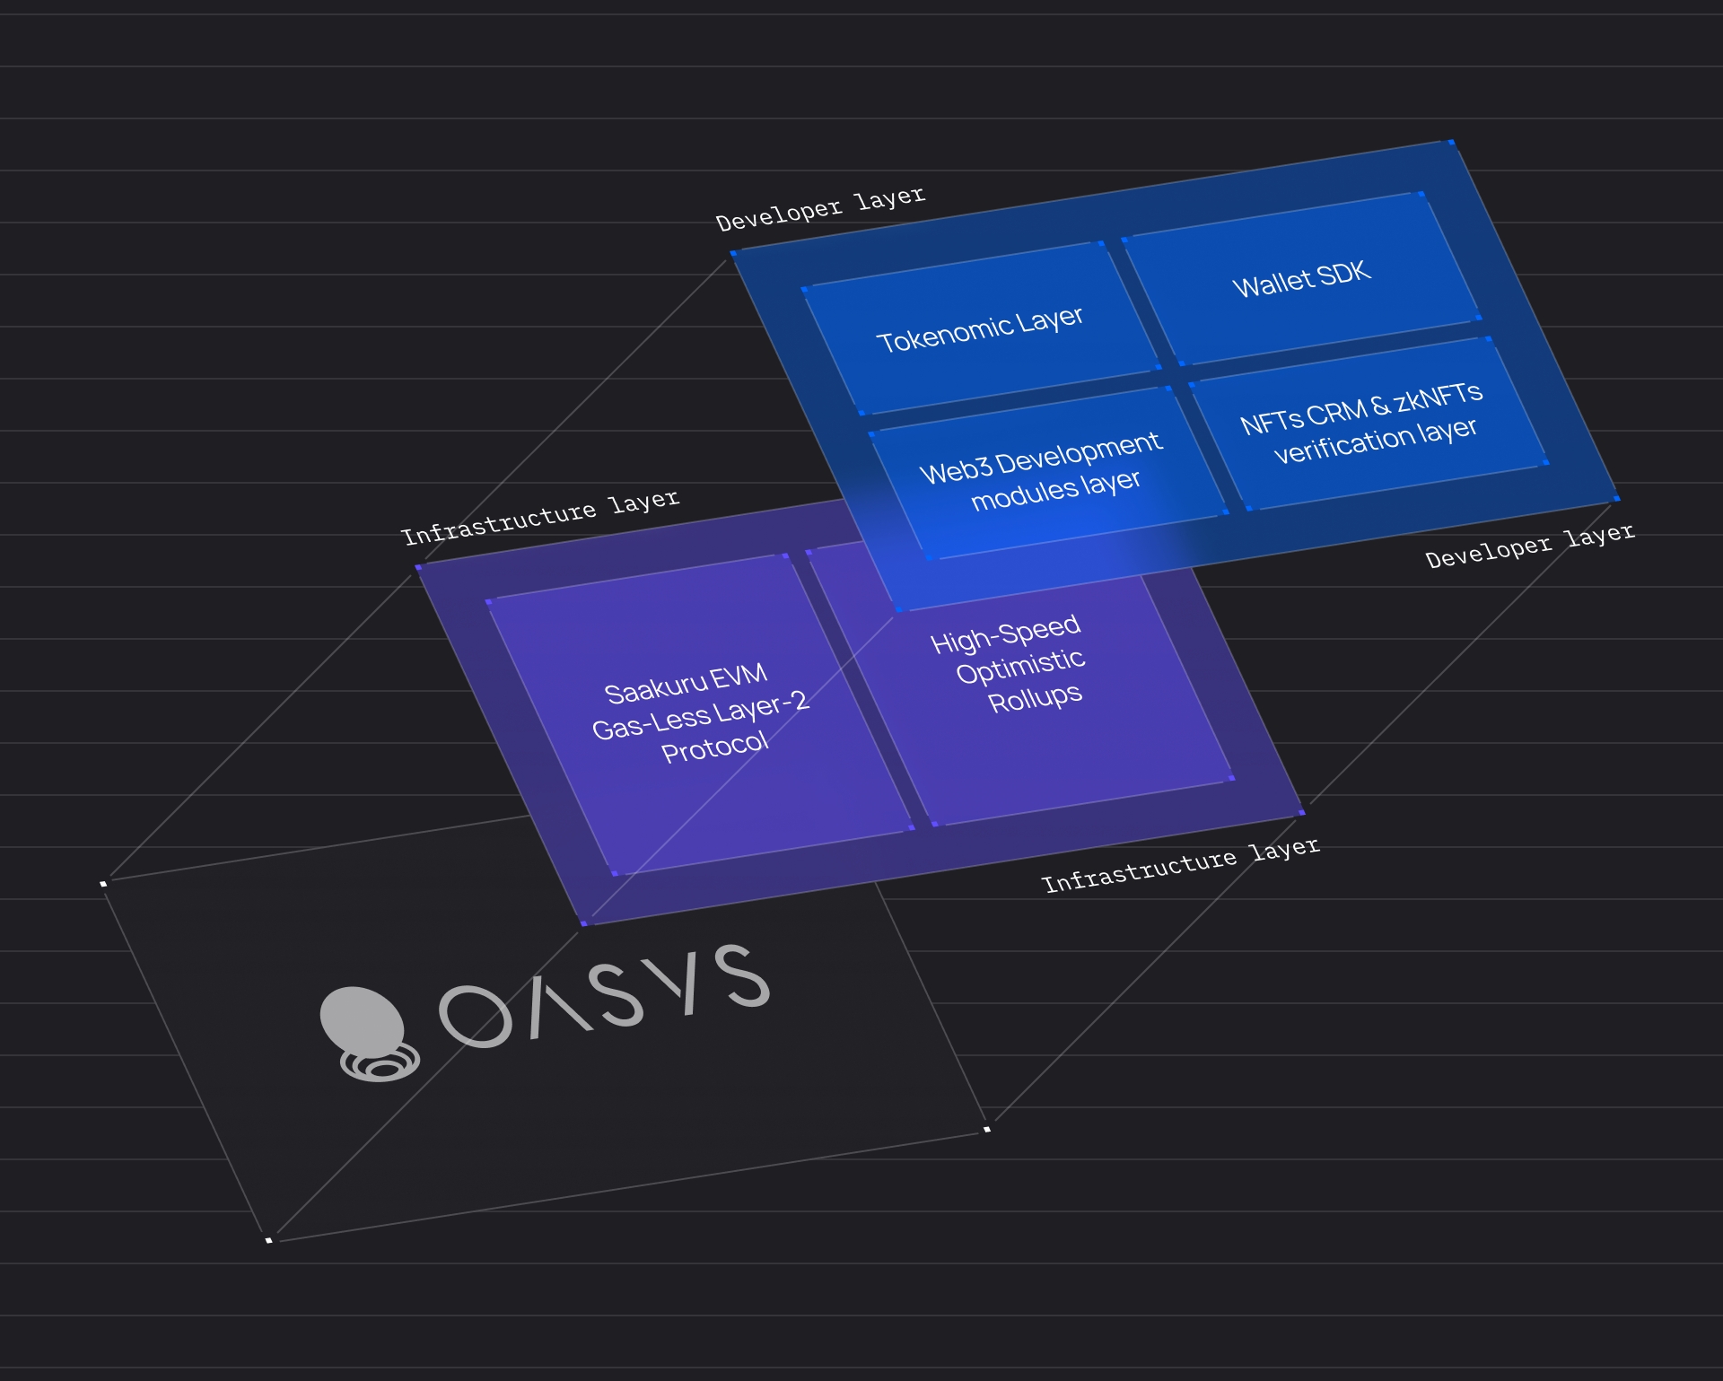
Task: Click white corner dot at Oasys plane's left
Action: click(103, 884)
